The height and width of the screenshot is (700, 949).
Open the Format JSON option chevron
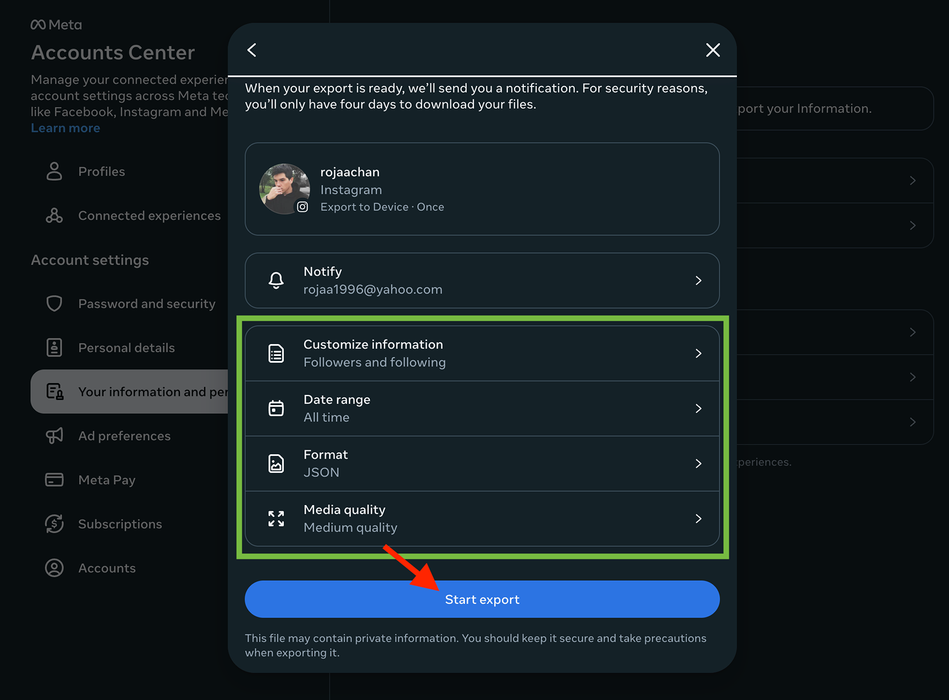pyautogui.click(x=698, y=464)
